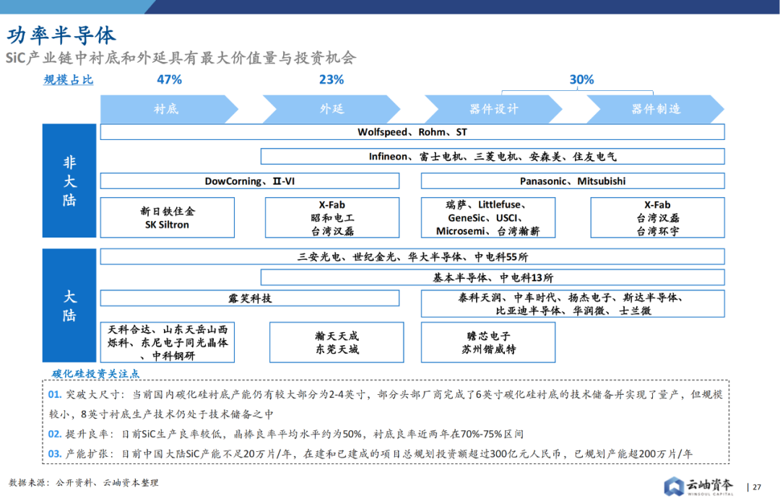Select the 23% share value
Image resolution: width=780 pixels, height=501 pixels.
(x=331, y=79)
